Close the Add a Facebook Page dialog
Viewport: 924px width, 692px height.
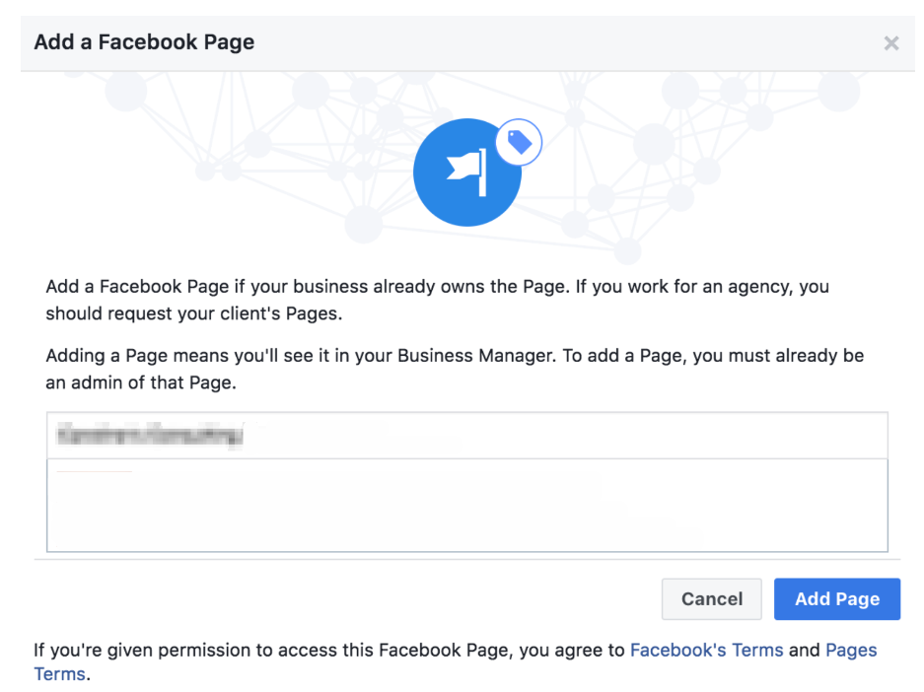tap(891, 43)
